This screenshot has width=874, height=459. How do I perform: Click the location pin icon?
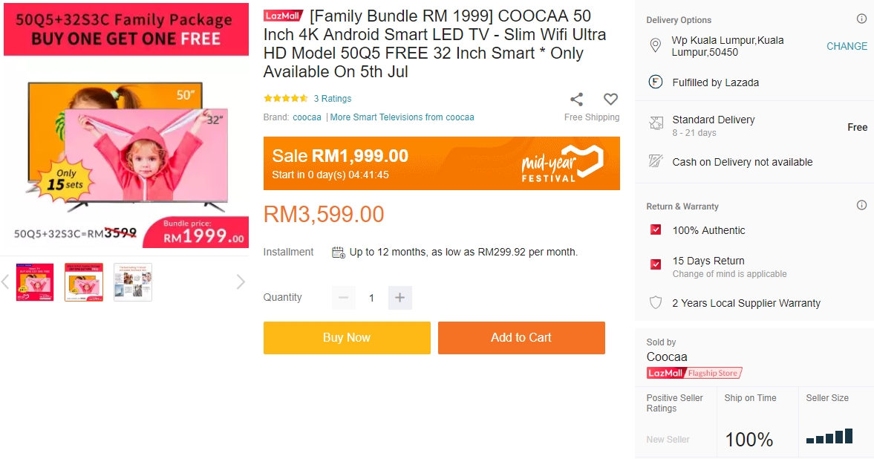tap(656, 46)
